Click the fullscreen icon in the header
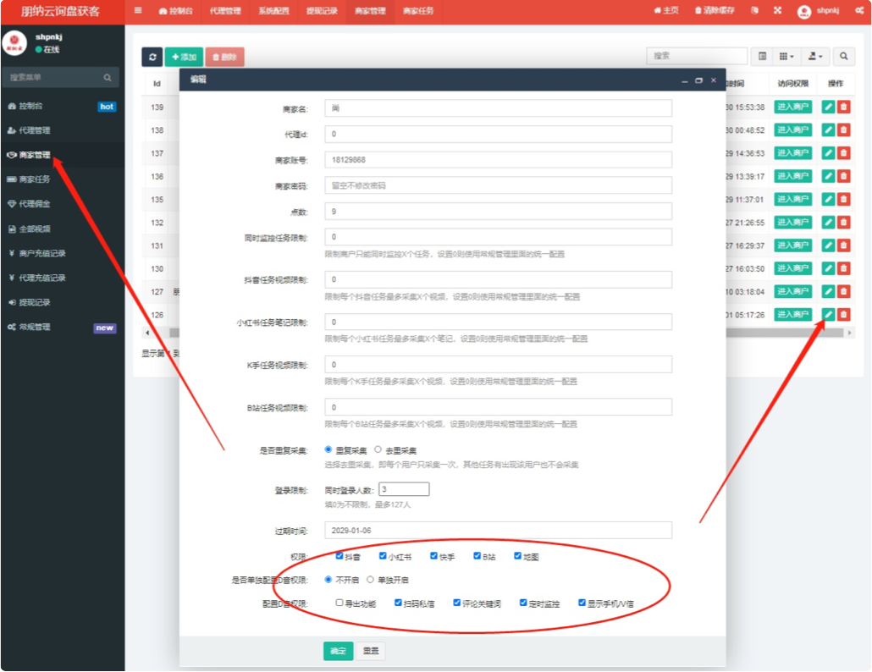 (x=777, y=10)
